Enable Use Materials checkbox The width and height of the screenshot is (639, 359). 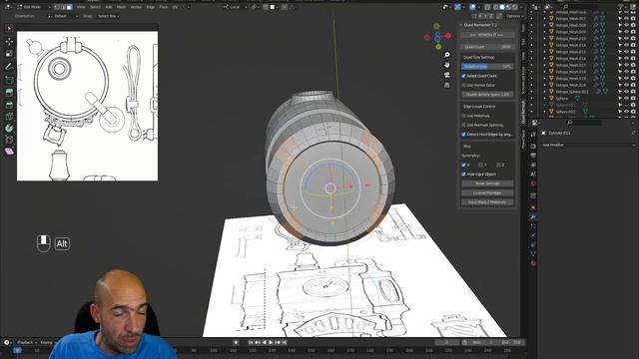(x=463, y=116)
